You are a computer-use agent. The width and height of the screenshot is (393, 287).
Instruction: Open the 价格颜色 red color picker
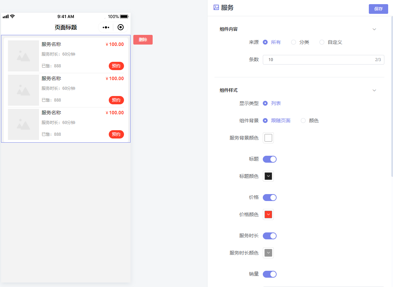point(268,214)
